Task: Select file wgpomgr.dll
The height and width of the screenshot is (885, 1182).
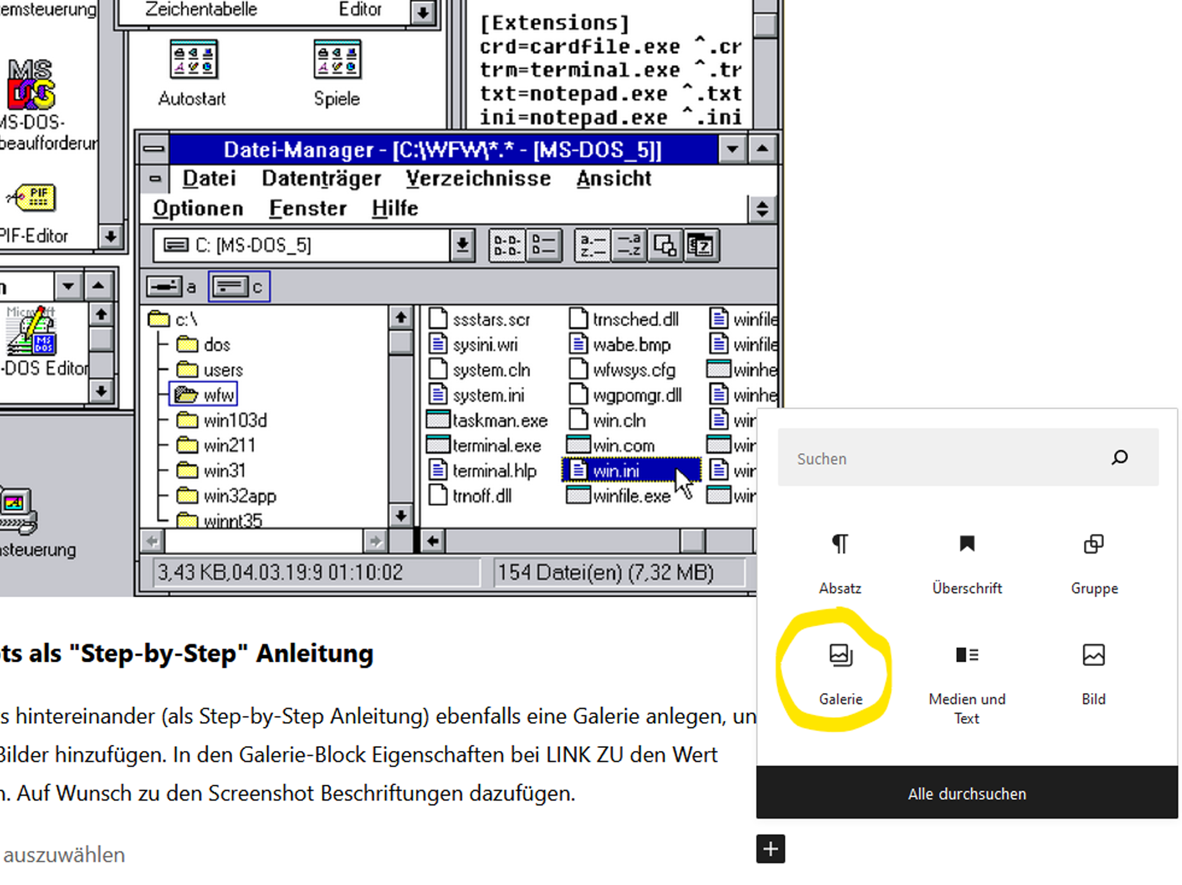Action: [625, 395]
